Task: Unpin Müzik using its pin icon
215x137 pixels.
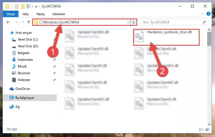Action: [55, 66]
